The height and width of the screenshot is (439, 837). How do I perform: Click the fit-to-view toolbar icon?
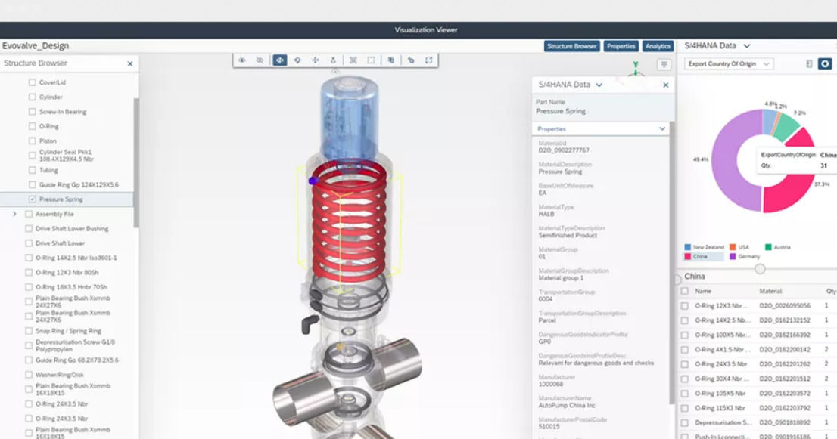tap(353, 60)
